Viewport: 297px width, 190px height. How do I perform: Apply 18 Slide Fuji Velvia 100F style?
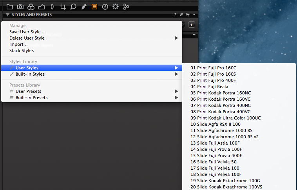click(x=239, y=174)
